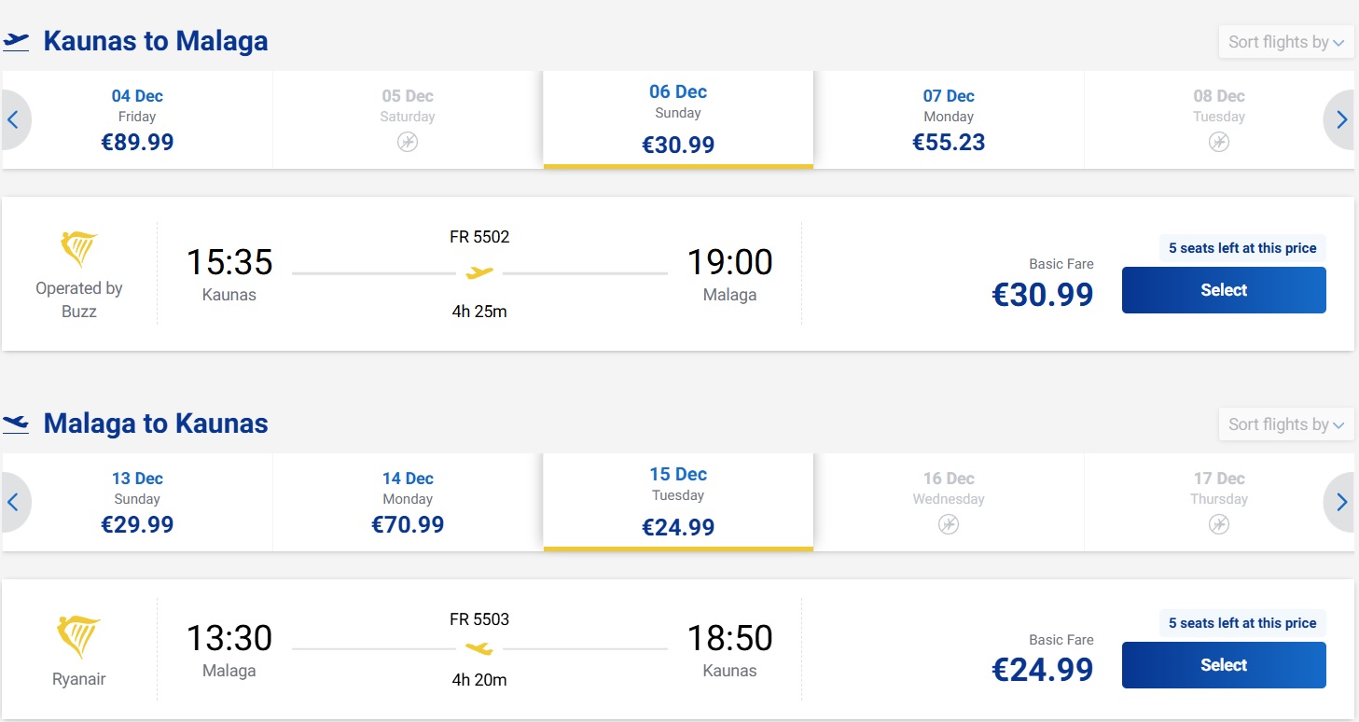Click the yellow plane icon under FR 5502
Screen dimensions: 1359x722
click(x=479, y=273)
